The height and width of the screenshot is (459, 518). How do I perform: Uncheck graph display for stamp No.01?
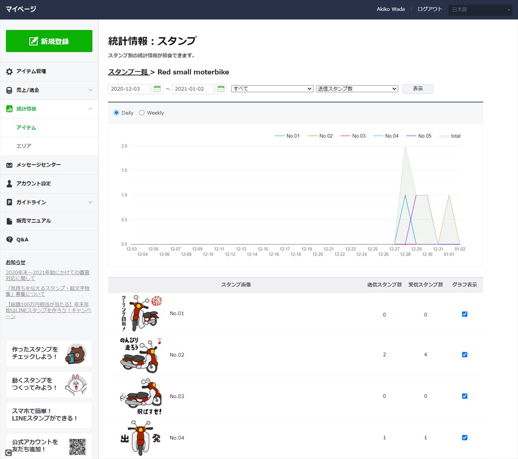tap(465, 314)
